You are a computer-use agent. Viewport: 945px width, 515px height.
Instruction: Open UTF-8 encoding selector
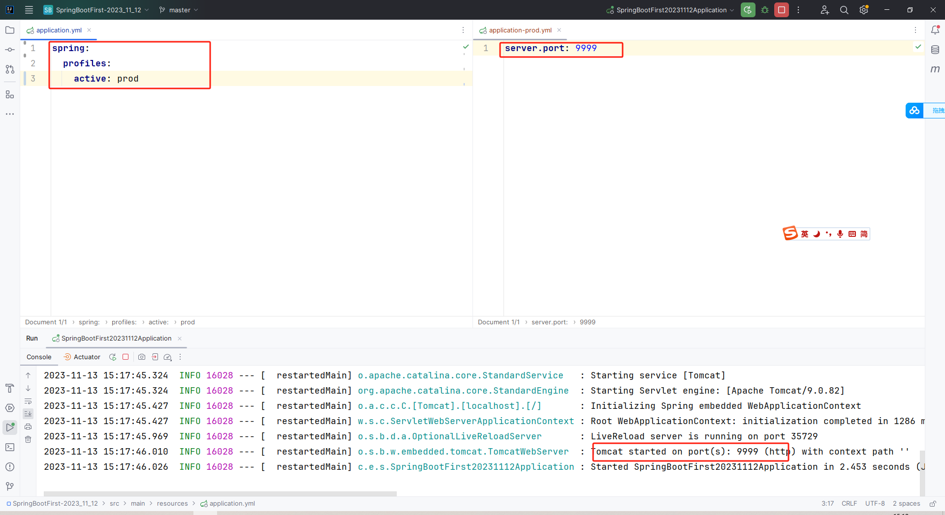[875, 504]
